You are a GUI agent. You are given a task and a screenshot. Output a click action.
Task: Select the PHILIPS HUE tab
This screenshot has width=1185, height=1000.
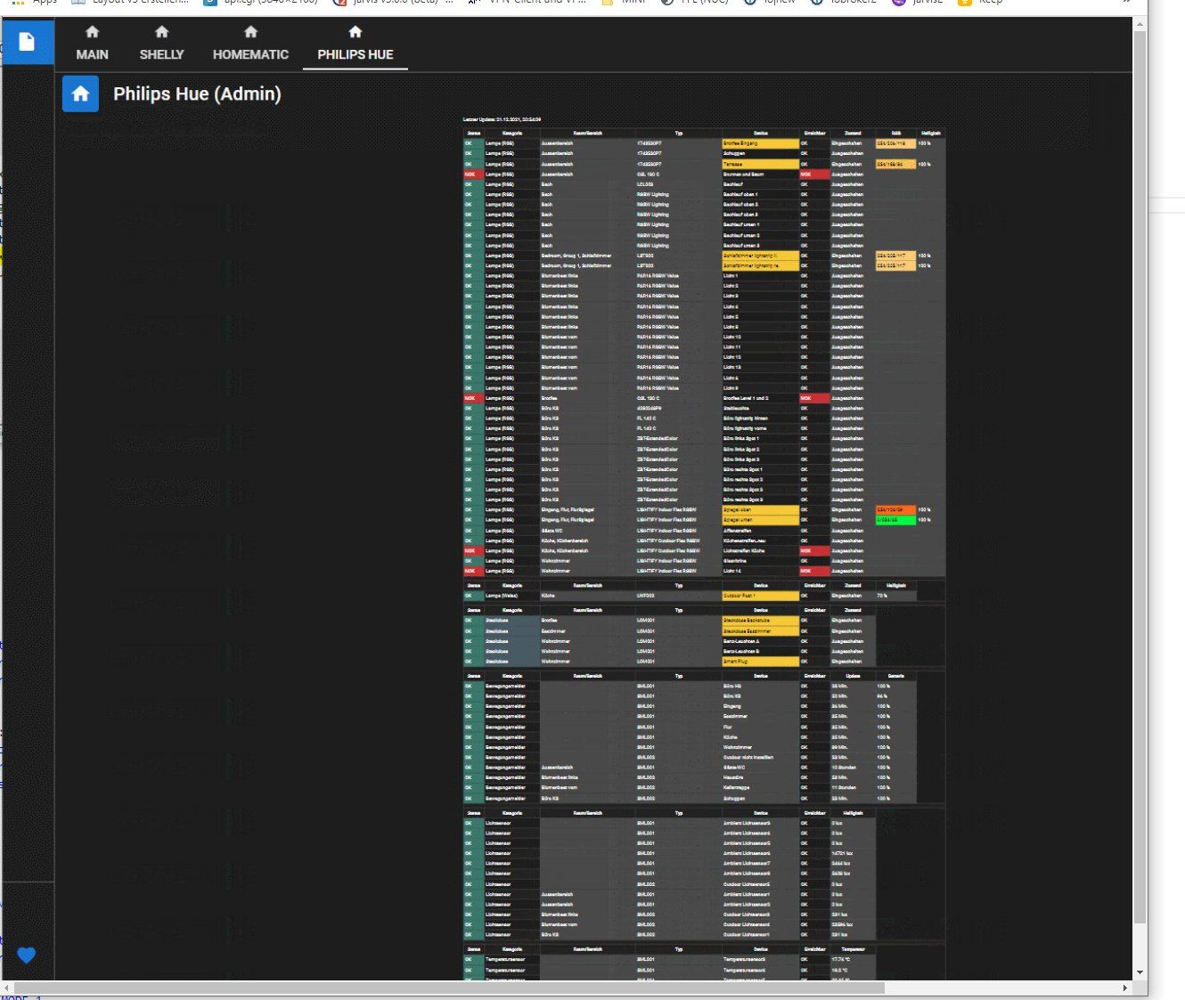pos(355,44)
